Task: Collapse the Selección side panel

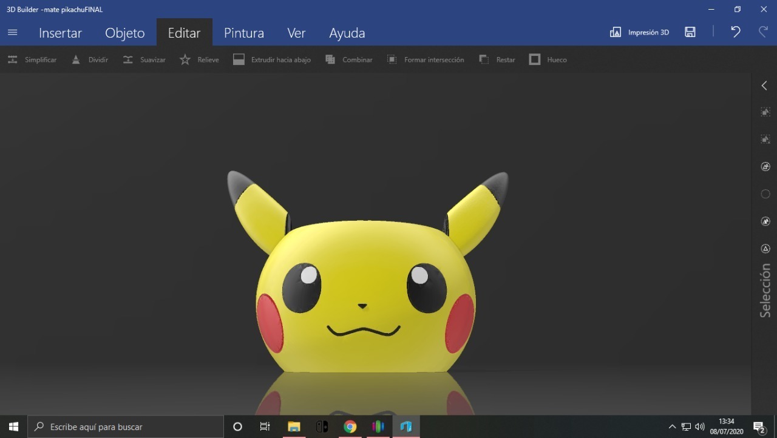Action: tap(764, 85)
